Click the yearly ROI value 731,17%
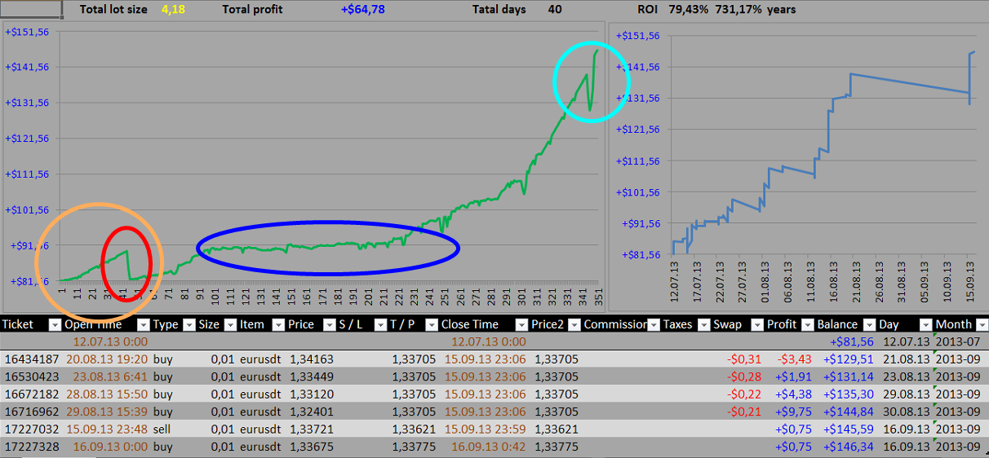Screen dimensions: 989x458 tap(738, 10)
